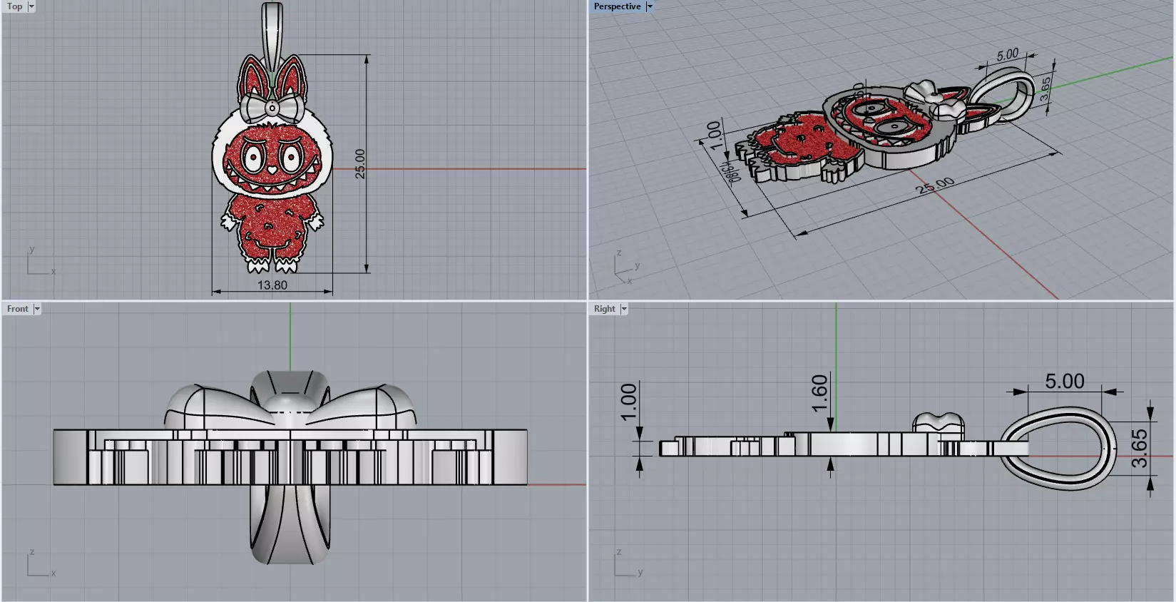The width and height of the screenshot is (1176, 602).
Task: Expand the Front viewport dropdown arrow
Action: click(37, 309)
